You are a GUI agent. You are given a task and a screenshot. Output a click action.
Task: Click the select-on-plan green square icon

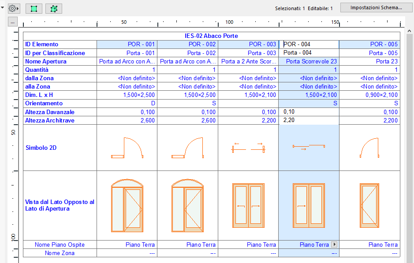34,8
